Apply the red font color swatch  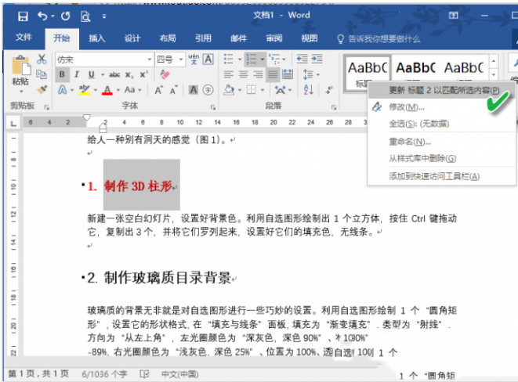[x=106, y=90]
